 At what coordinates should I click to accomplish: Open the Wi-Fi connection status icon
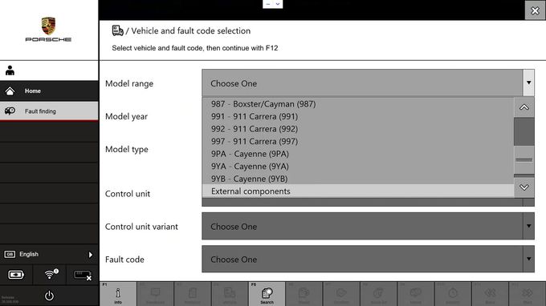pyautogui.click(x=51, y=275)
